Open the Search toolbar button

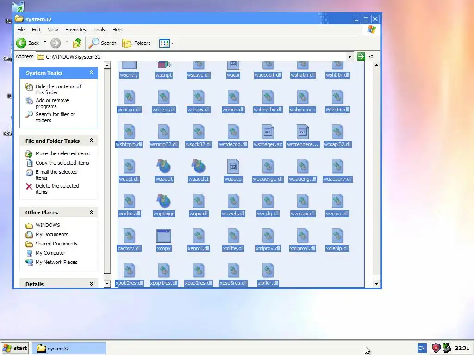pos(103,43)
